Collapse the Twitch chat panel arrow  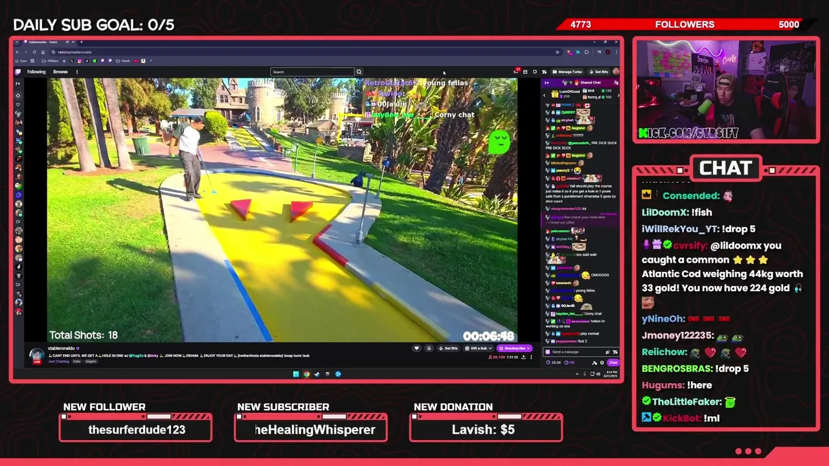click(x=547, y=83)
